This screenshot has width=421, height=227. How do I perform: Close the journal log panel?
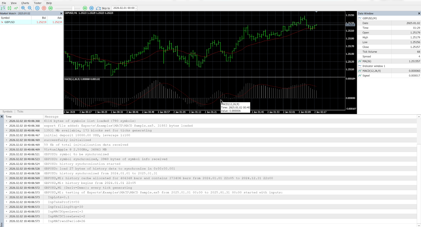tap(2, 116)
